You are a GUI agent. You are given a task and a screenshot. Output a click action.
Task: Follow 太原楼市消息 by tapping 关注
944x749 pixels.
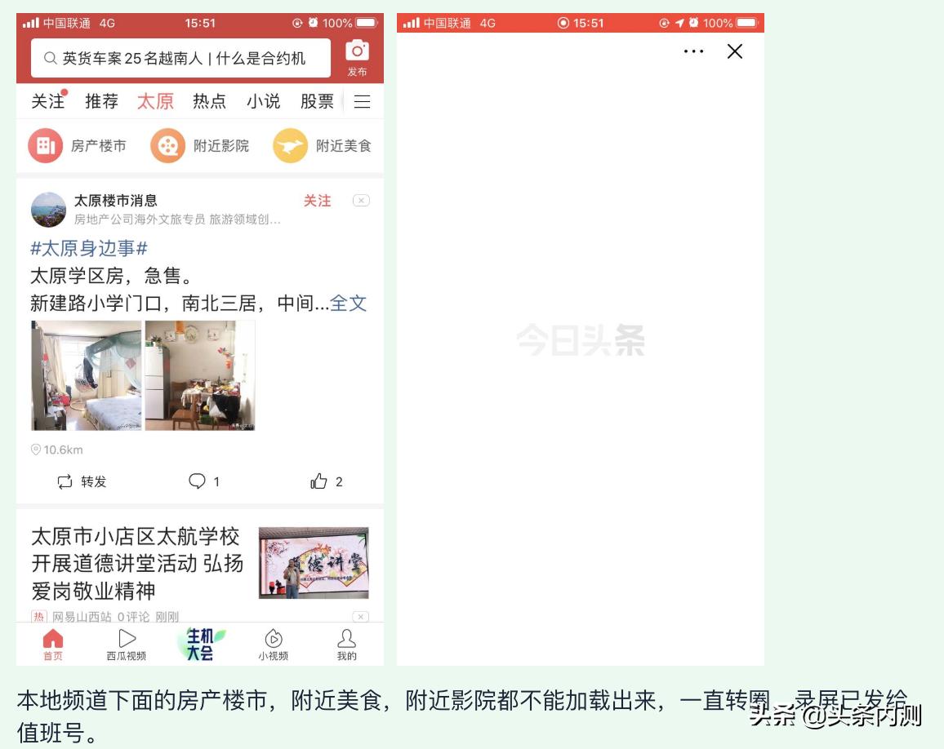(x=318, y=200)
